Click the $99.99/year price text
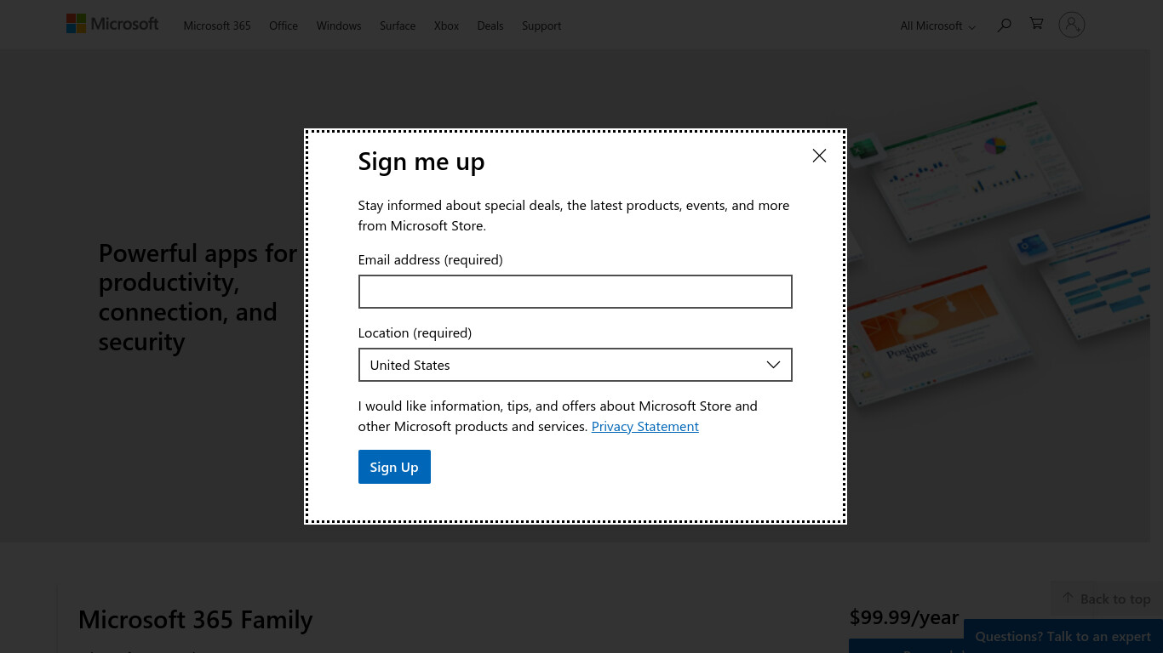Viewport: 1163px width, 653px height. (904, 617)
